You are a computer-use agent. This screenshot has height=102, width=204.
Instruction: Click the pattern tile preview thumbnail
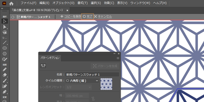(106, 84)
